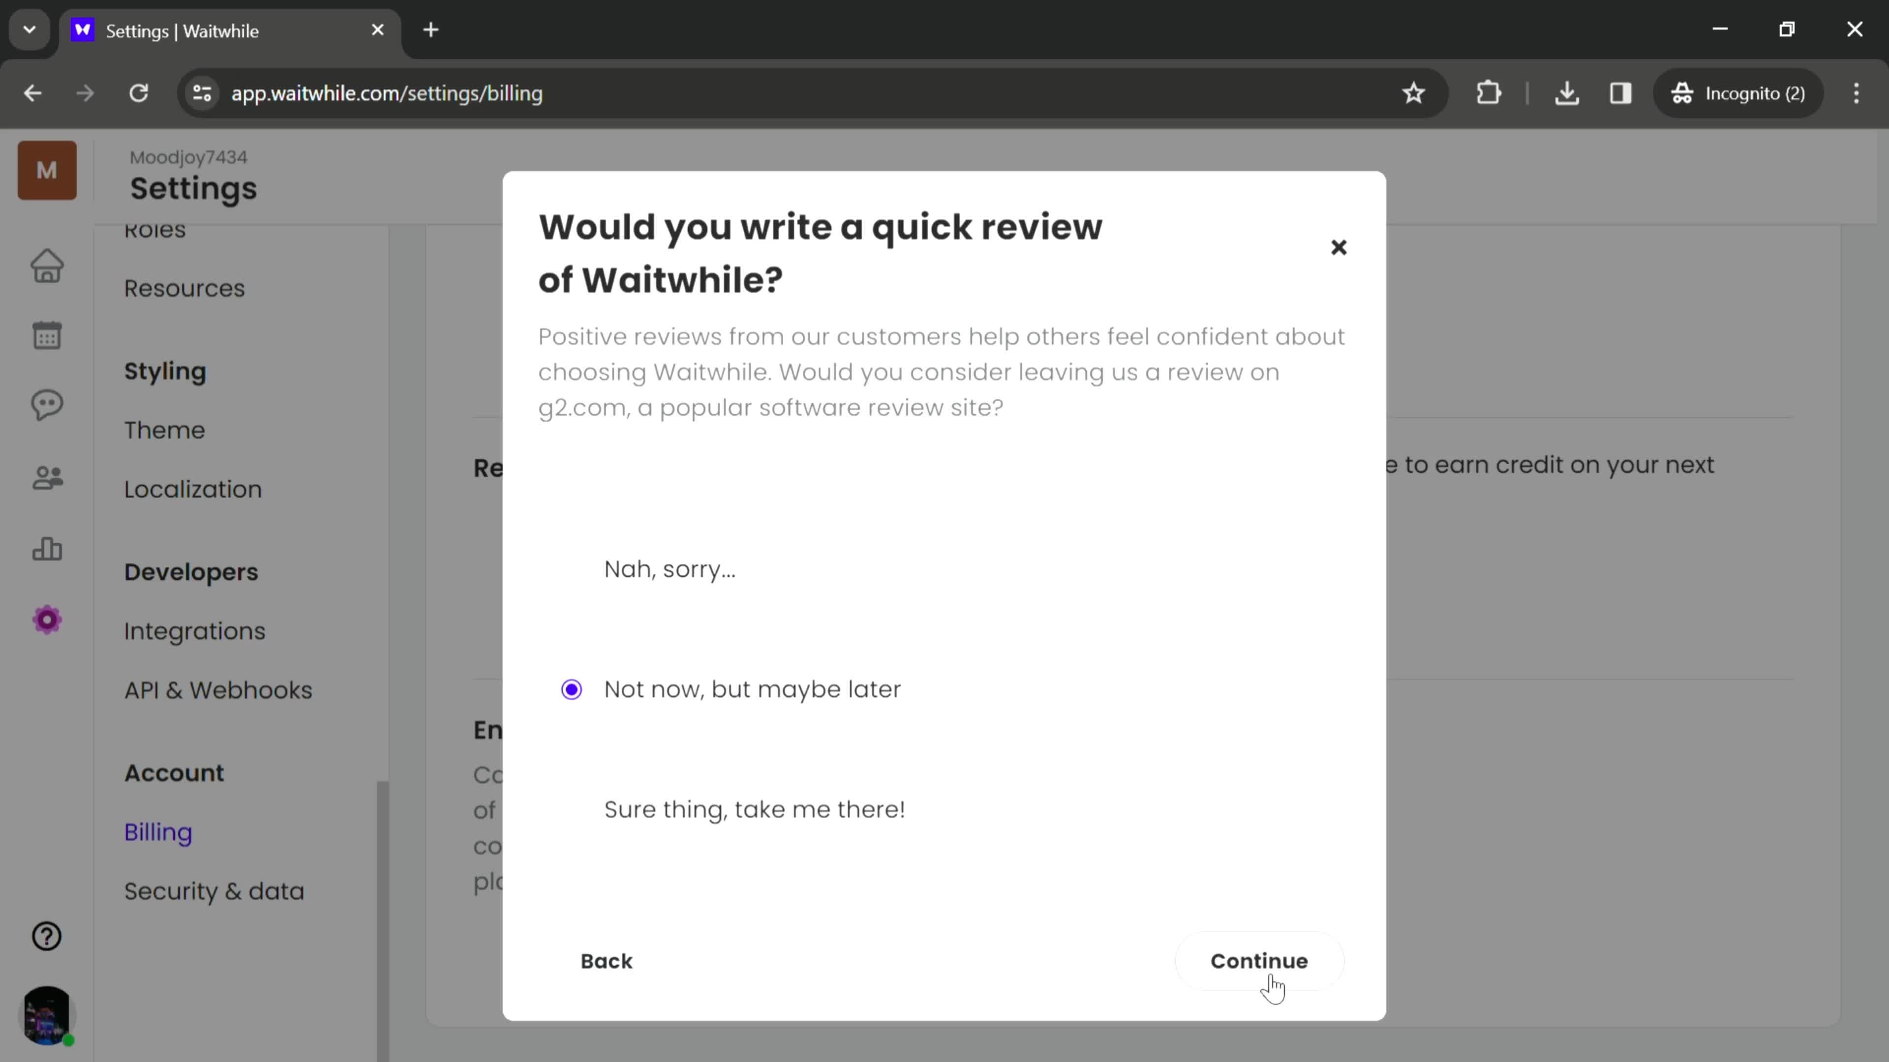Screen dimensions: 1889x1062
Task: Open partially visible Roles item
Action: coord(155,232)
